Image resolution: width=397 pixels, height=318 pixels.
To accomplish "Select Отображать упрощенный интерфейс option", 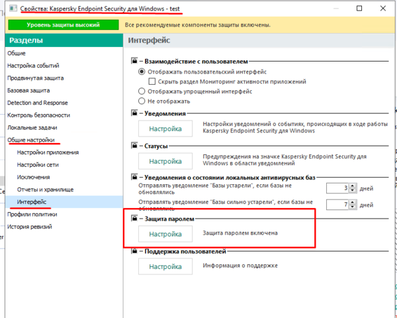I will click(142, 91).
